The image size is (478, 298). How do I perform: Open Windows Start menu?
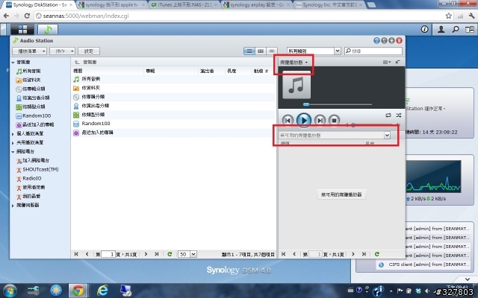9,291
